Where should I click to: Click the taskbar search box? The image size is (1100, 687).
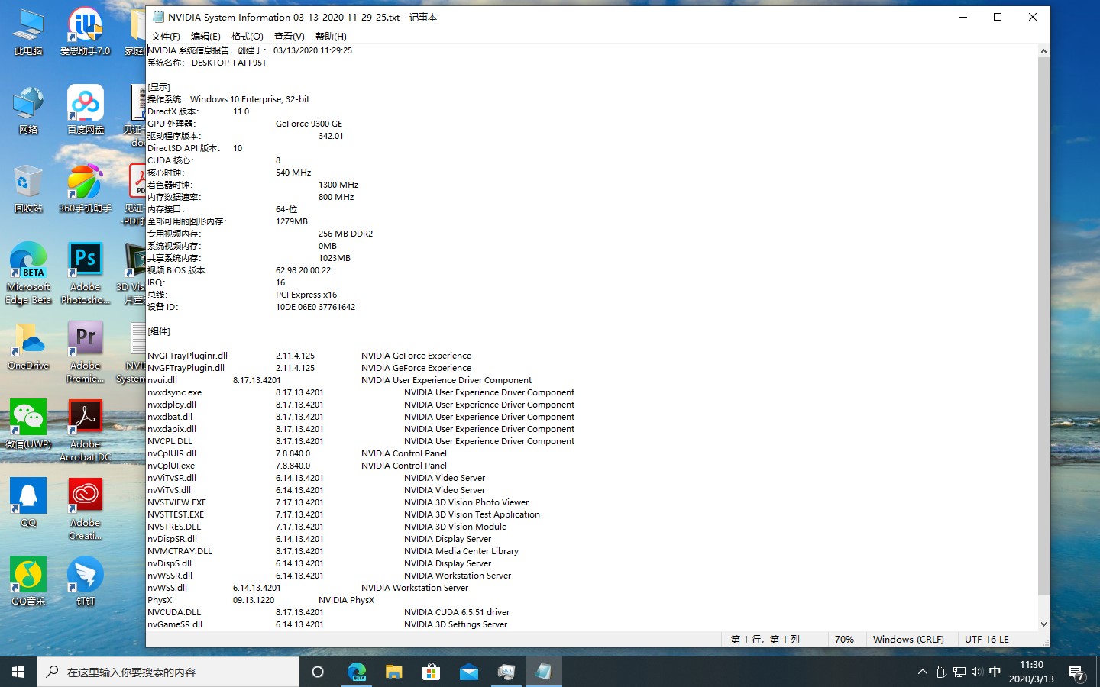point(168,672)
